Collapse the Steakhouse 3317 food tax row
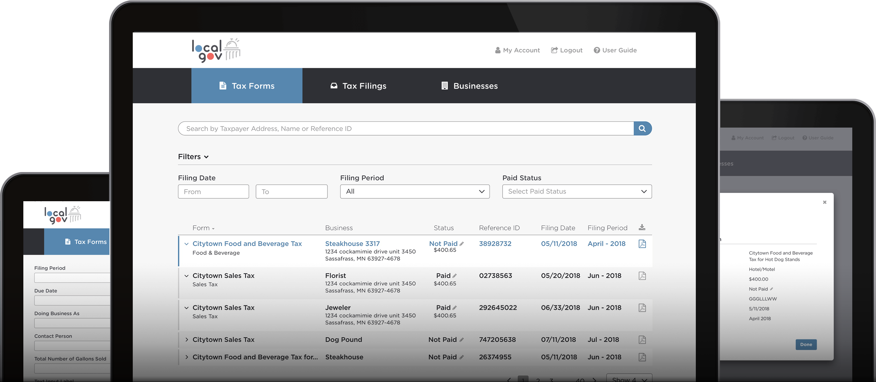Image resolution: width=876 pixels, height=382 pixels. tap(186, 244)
